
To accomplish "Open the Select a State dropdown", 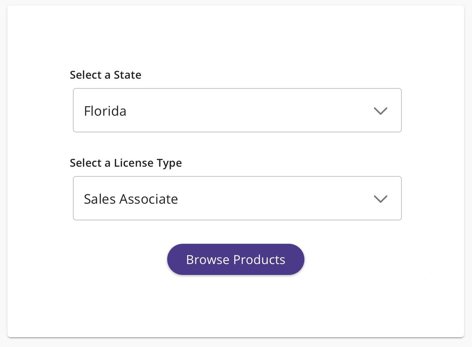I will 237,110.
